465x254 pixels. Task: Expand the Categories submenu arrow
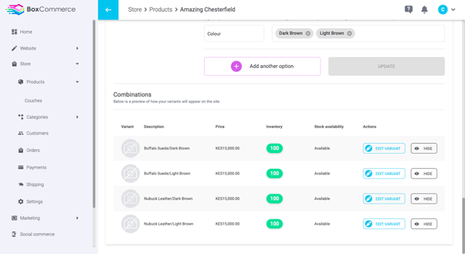click(x=77, y=117)
